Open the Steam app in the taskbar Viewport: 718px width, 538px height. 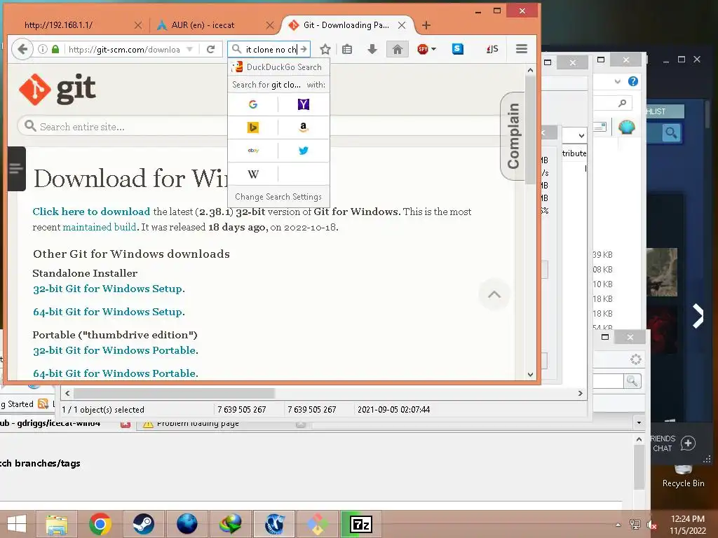pyautogui.click(x=143, y=524)
